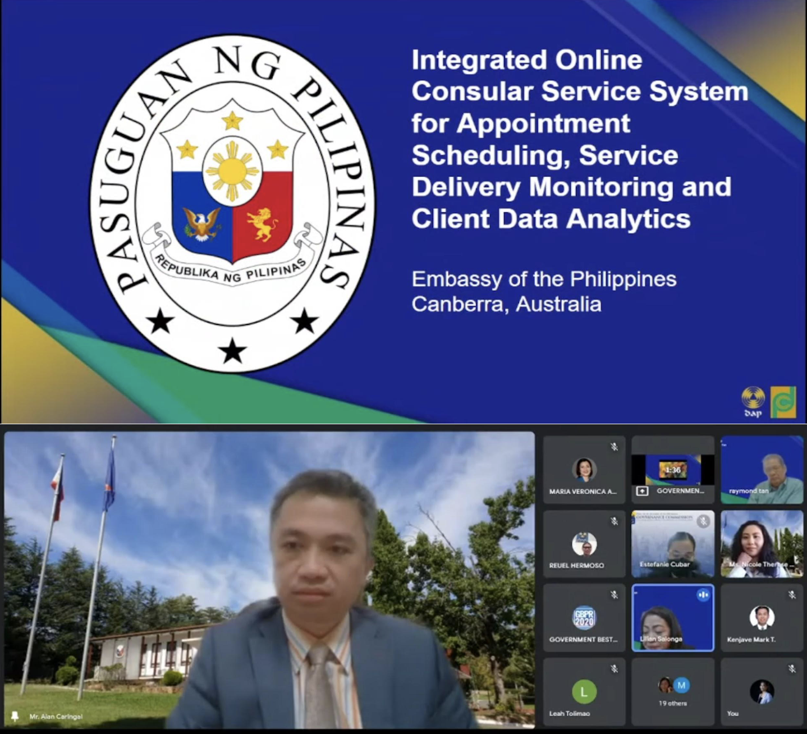
Task: Click Embassy of the Philippines text
Action: coord(544,279)
